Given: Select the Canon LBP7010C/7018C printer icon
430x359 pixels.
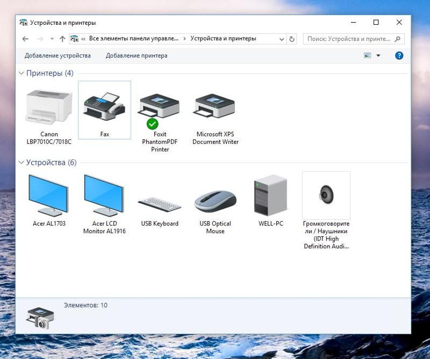Looking at the screenshot, I should (49, 107).
